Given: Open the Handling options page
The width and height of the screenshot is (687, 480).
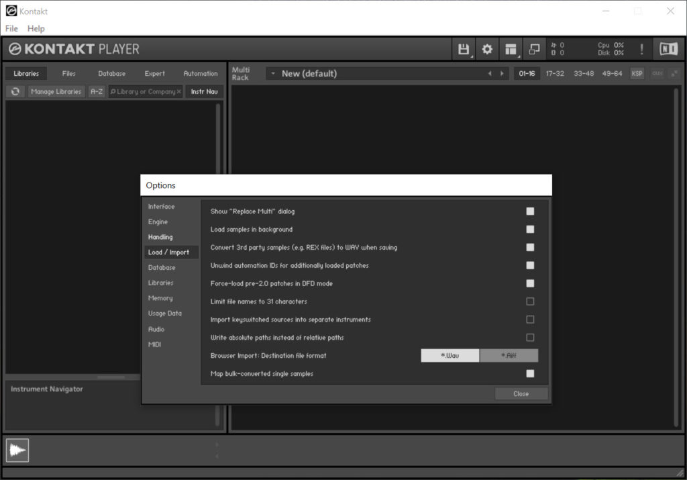Looking at the screenshot, I should point(160,237).
